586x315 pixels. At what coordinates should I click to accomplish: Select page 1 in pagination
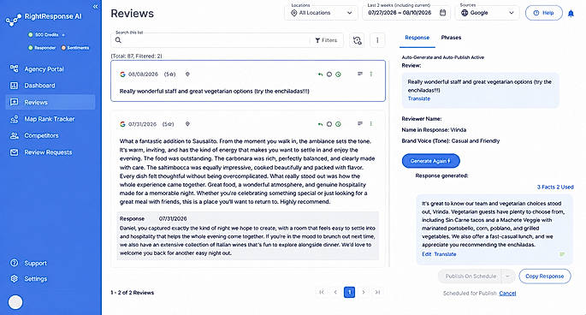point(349,292)
